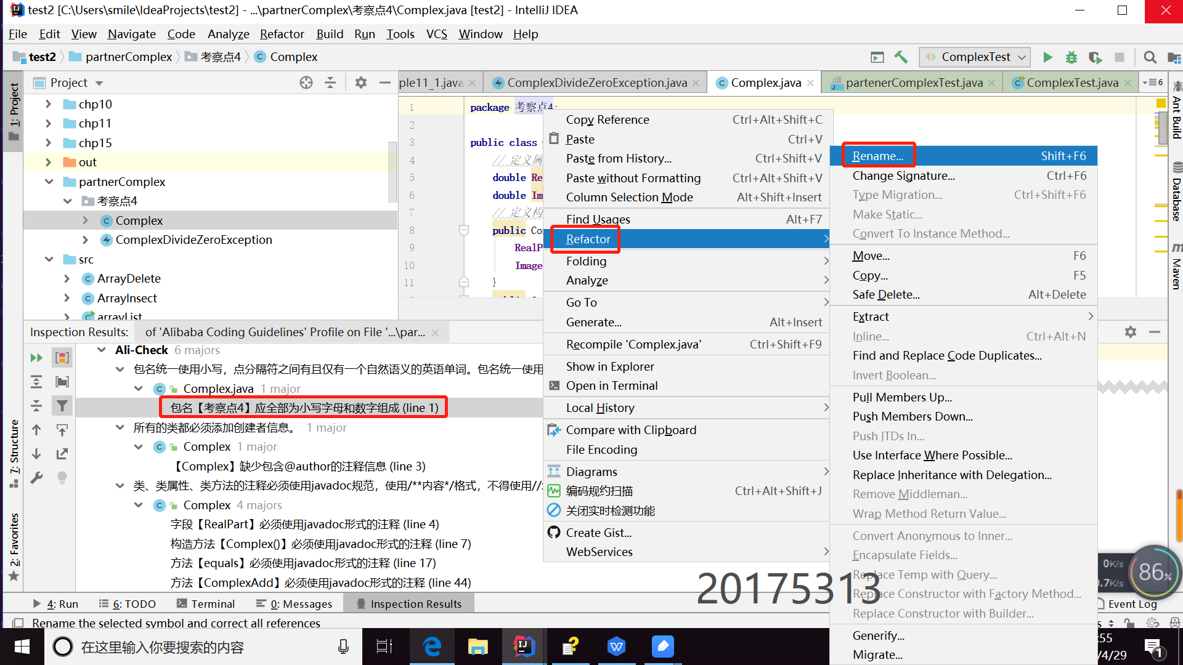This screenshot has height=665, width=1183.
Task: Click the Build project hammer icon
Action: pos(901,57)
